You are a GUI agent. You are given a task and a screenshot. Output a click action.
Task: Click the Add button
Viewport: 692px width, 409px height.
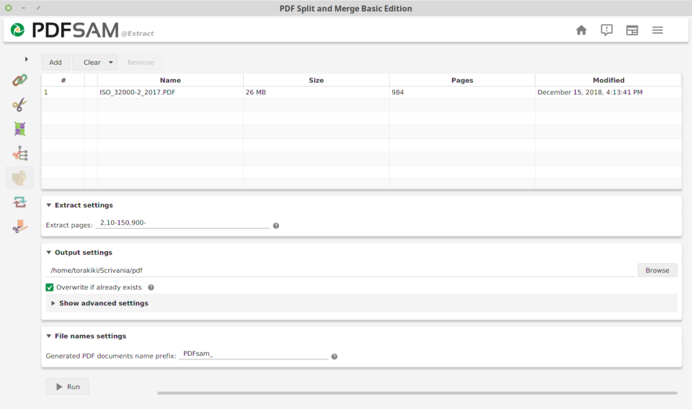click(x=56, y=63)
